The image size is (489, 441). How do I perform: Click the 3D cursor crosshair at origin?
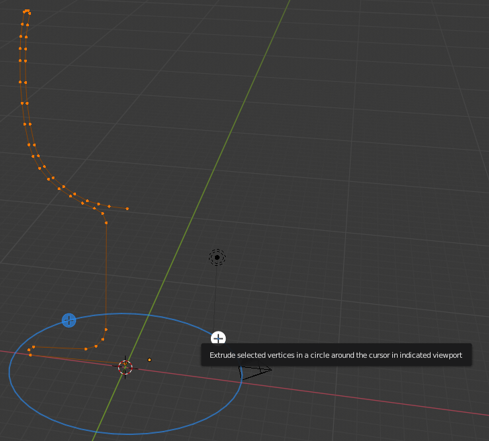click(126, 367)
